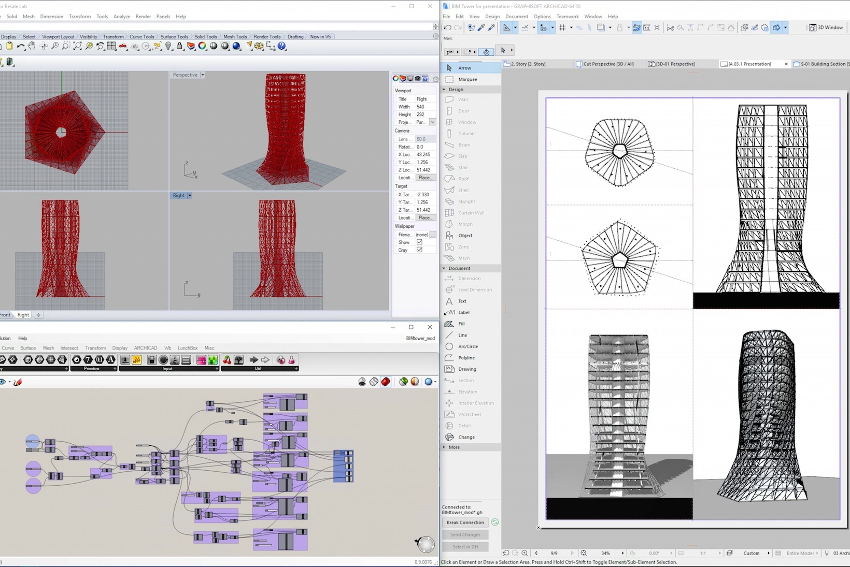Open the Teamwork menu in ARCHICAD
Image resolution: width=850 pixels, height=567 pixels.
point(567,17)
